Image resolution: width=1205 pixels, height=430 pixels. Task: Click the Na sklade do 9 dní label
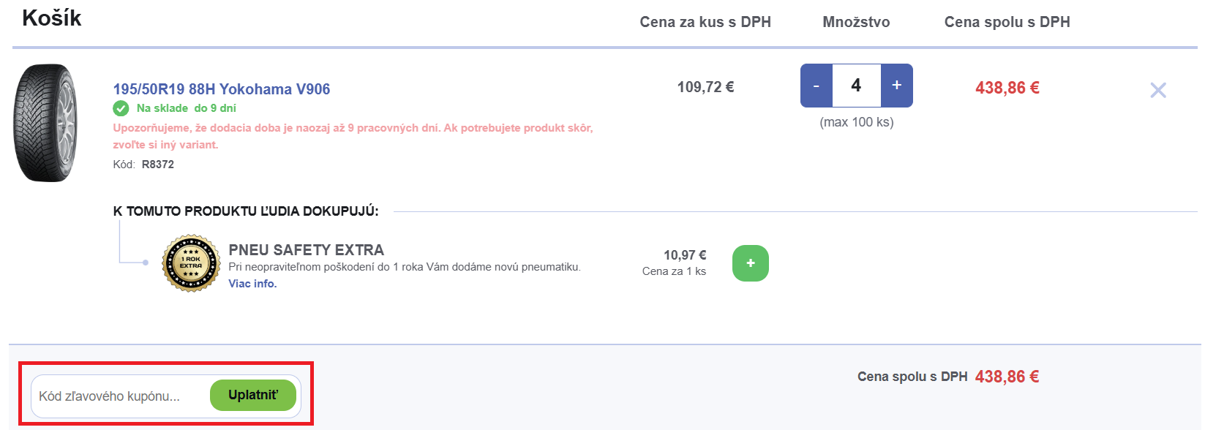coord(186,108)
